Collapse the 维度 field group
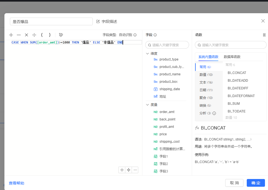268x190 pixels. click(x=147, y=53)
